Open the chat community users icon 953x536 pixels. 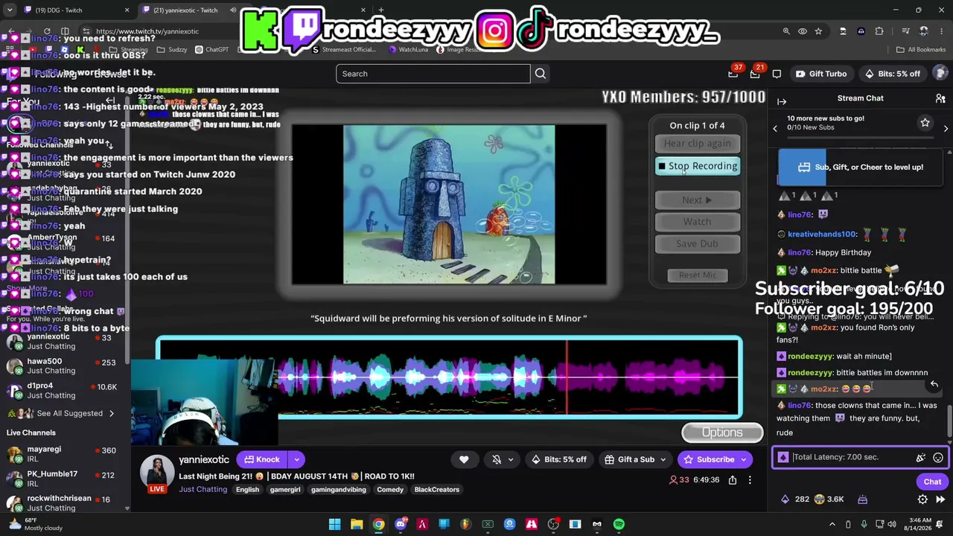[x=940, y=98]
